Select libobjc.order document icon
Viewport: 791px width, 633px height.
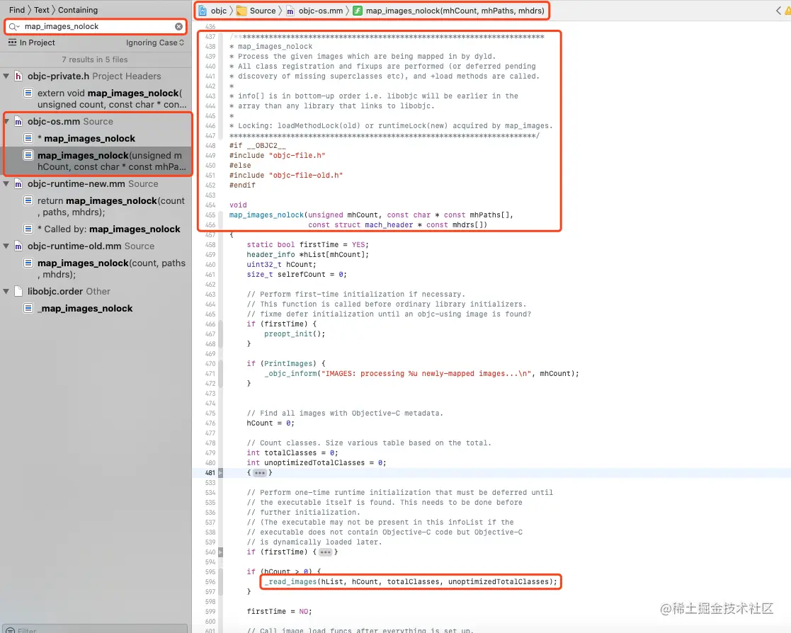(18, 292)
